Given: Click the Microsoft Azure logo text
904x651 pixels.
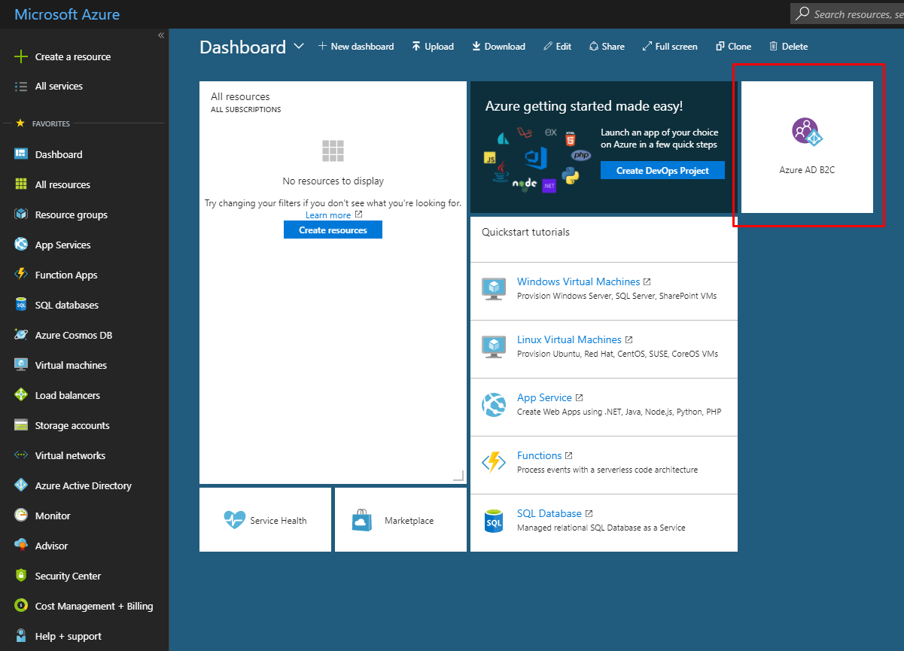Looking at the screenshot, I should point(67,14).
